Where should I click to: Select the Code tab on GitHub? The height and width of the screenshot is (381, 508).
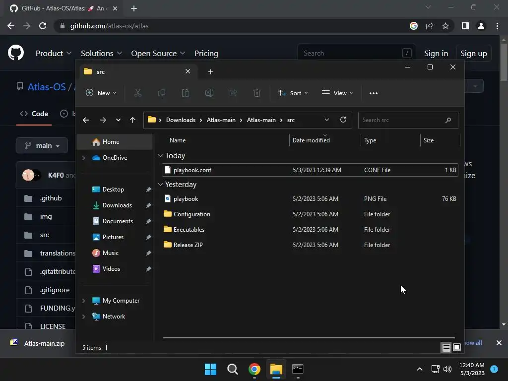[x=34, y=114]
